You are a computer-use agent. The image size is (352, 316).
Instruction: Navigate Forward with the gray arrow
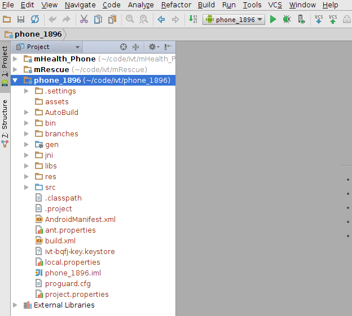point(175,20)
